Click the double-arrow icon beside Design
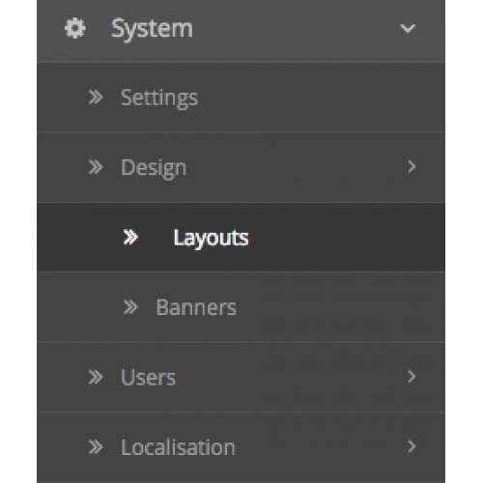Screen dimensions: 483x483 coord(96,167)
